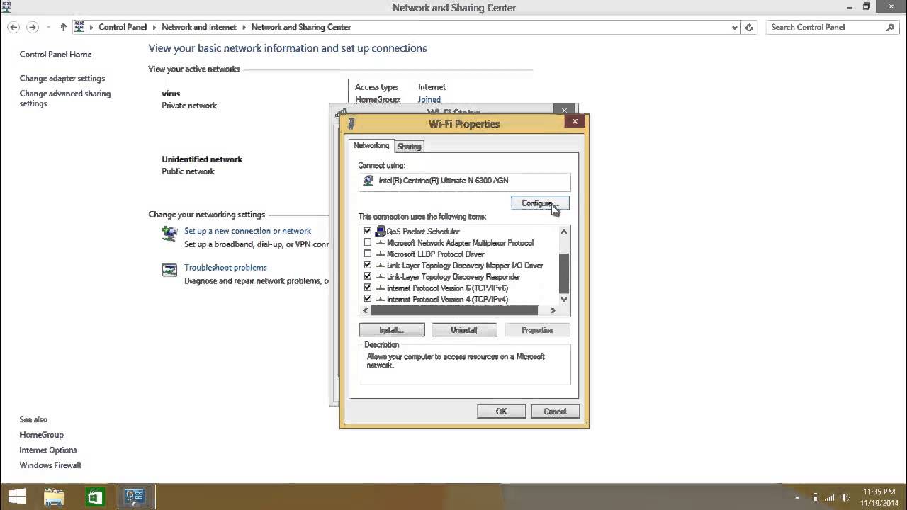Uncheck QoS Packet Scheduler
The height and width of the screenshot is (510, 907).
coord(367,231)
